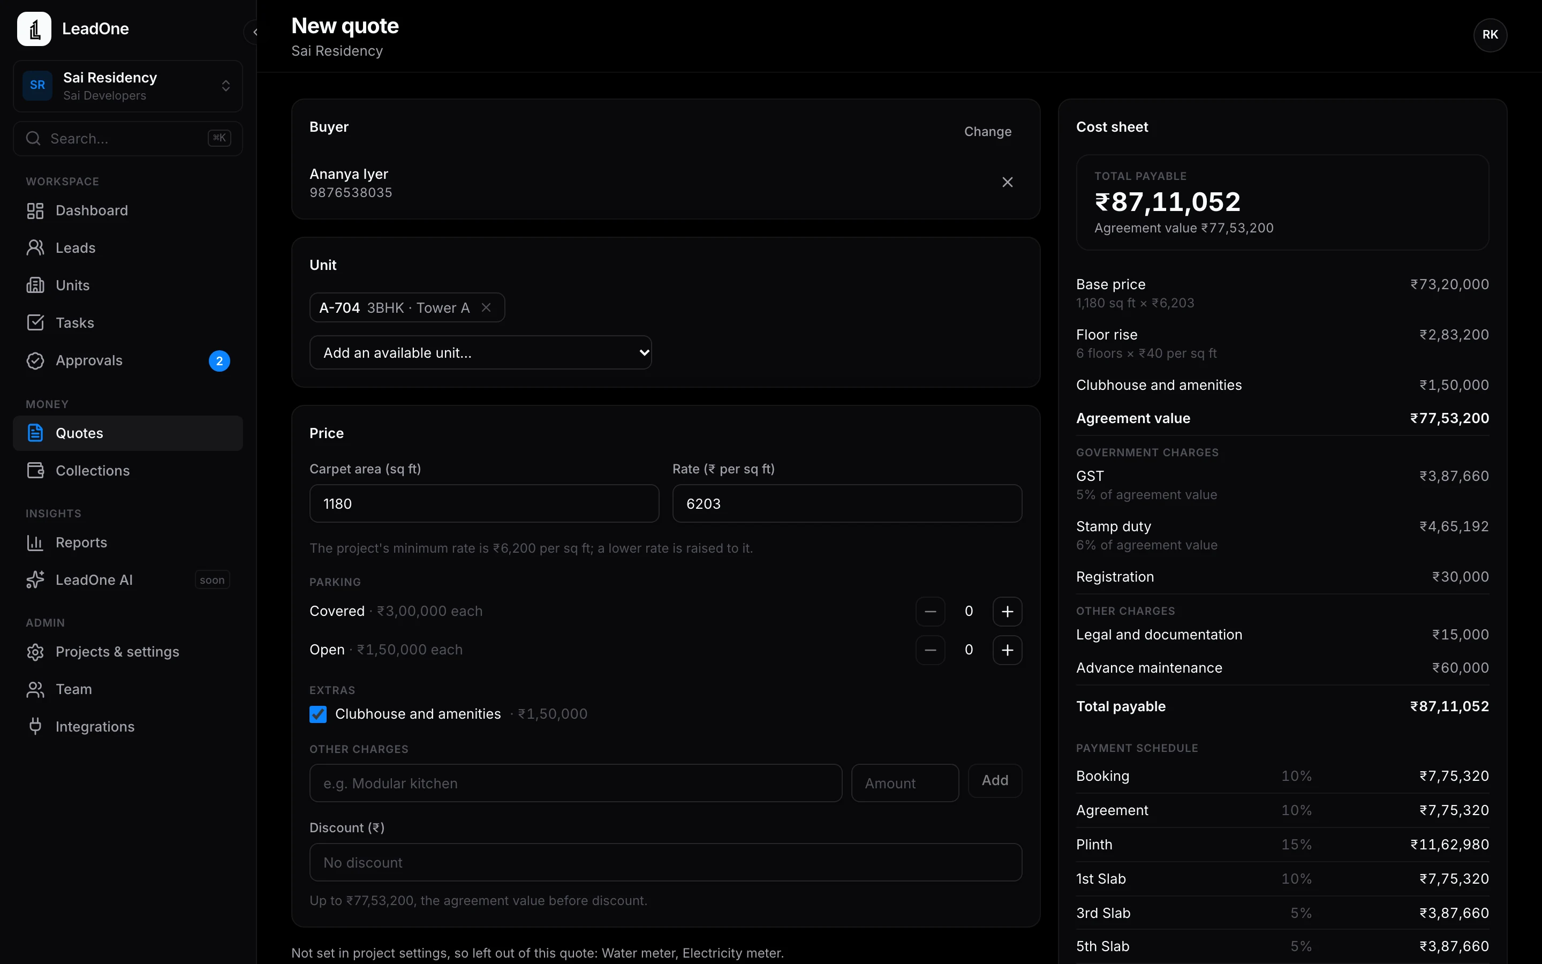Click the Tasks checkmark icon
Screen dimensions: 1542x964
pyautogui.click(x=35, y=322)
